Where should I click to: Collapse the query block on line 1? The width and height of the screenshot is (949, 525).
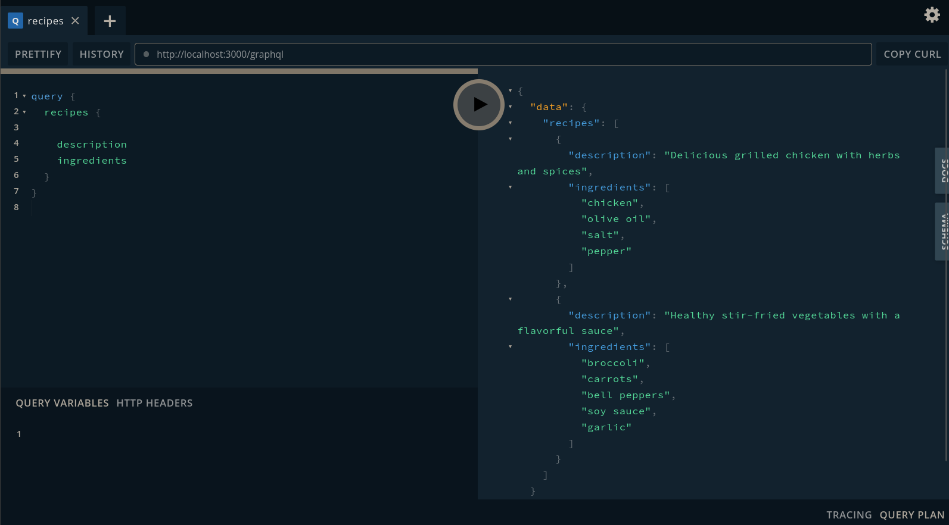24,96
